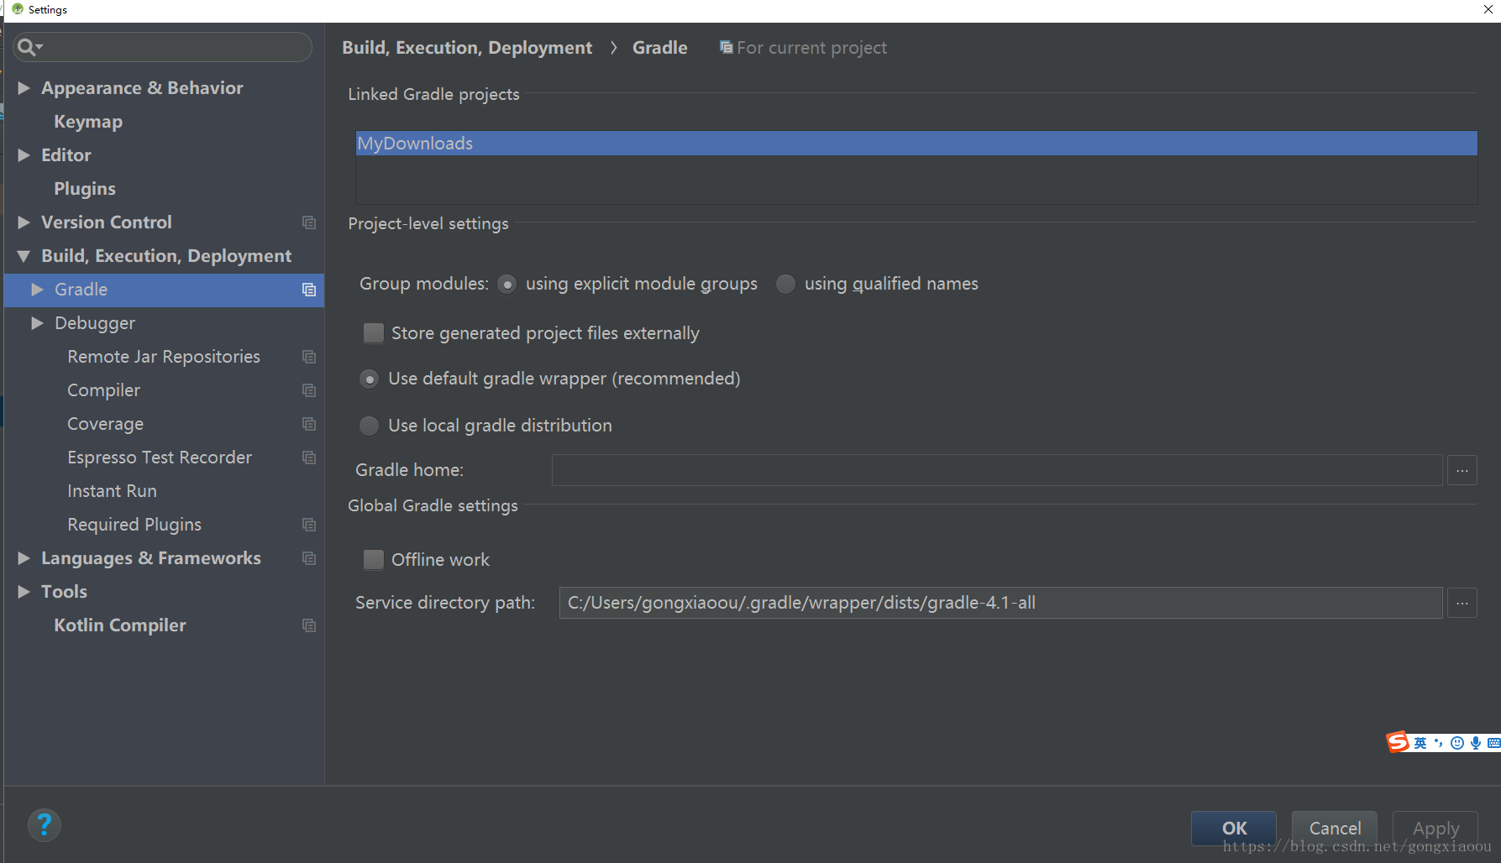The height and width of the screenshot is (863, 1501).
Task: Expand Languages & Frameworks arrow
Action: click(24, 558)
